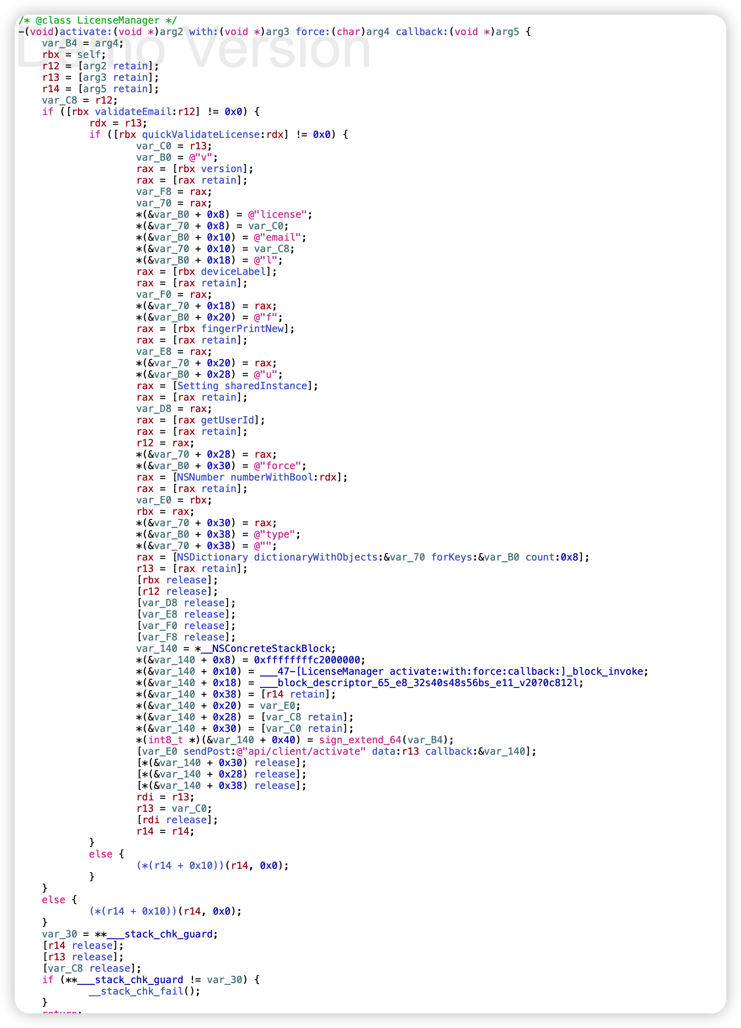Click the line with "[var_C8 retain]"
Screen dimensions: 741x1028
point(245,717)
